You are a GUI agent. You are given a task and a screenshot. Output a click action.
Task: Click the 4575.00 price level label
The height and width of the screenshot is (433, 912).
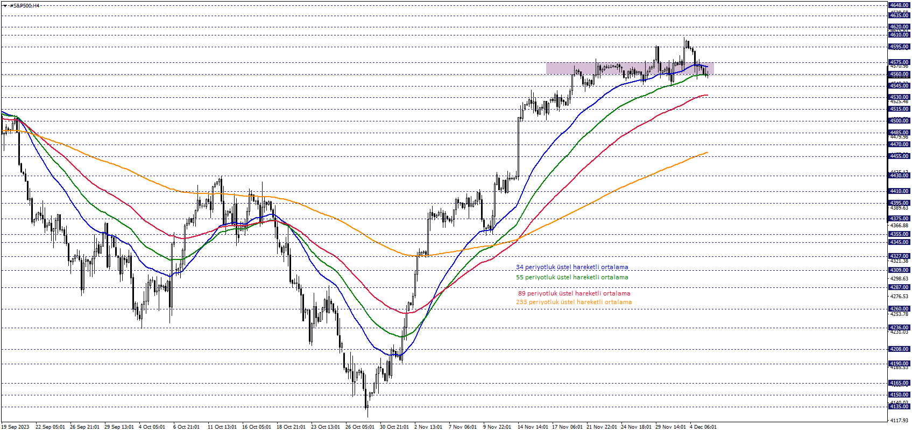pos(899,62)
